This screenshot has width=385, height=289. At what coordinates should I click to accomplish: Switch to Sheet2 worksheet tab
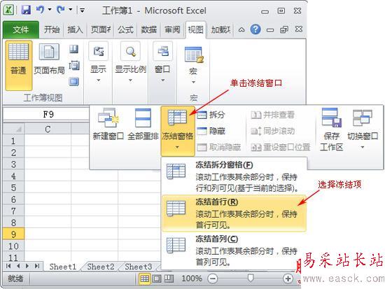pos(101,267)
